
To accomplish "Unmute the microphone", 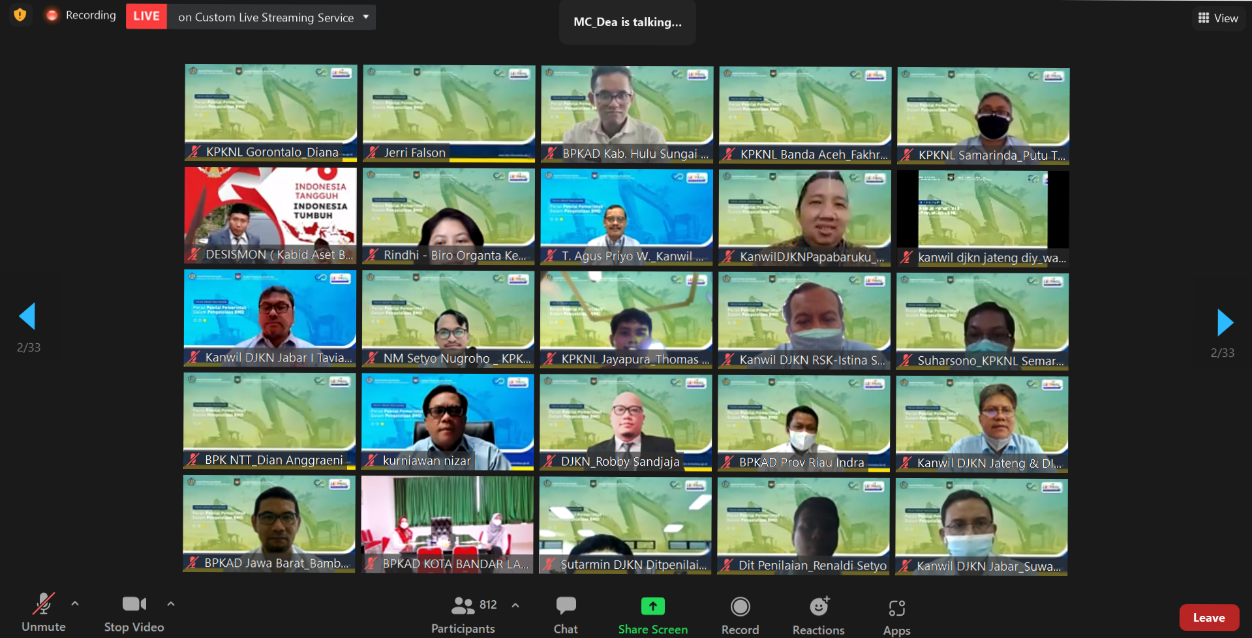I will coord(44,613).
